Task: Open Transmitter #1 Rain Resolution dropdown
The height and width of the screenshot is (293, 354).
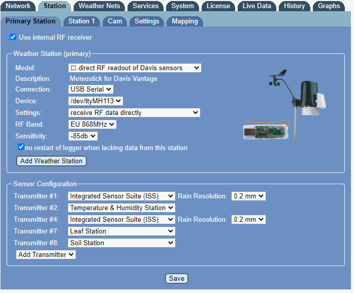Action: 248,196
